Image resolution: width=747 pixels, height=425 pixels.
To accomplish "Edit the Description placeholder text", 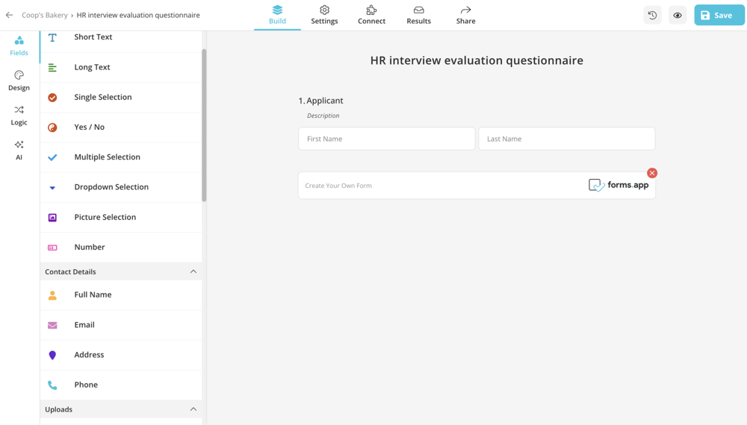I will coord(323,116).
